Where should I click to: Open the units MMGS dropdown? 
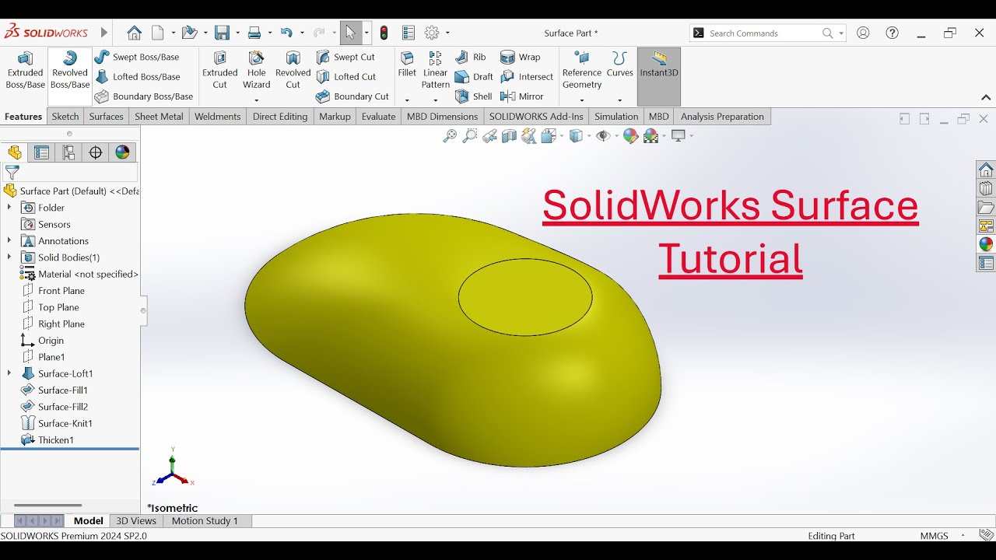pyautogui.click(x=963, y=536)
